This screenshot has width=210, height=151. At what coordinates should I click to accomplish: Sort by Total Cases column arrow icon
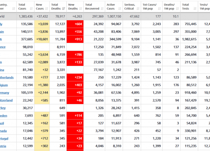coord(31,9)
